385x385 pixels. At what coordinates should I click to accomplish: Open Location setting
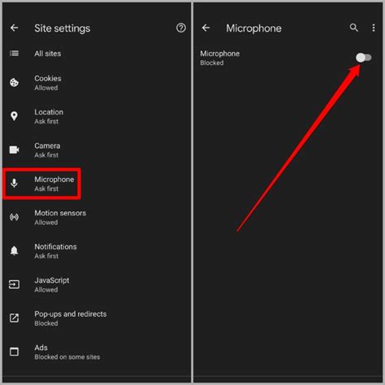click(x=97, y=116)
